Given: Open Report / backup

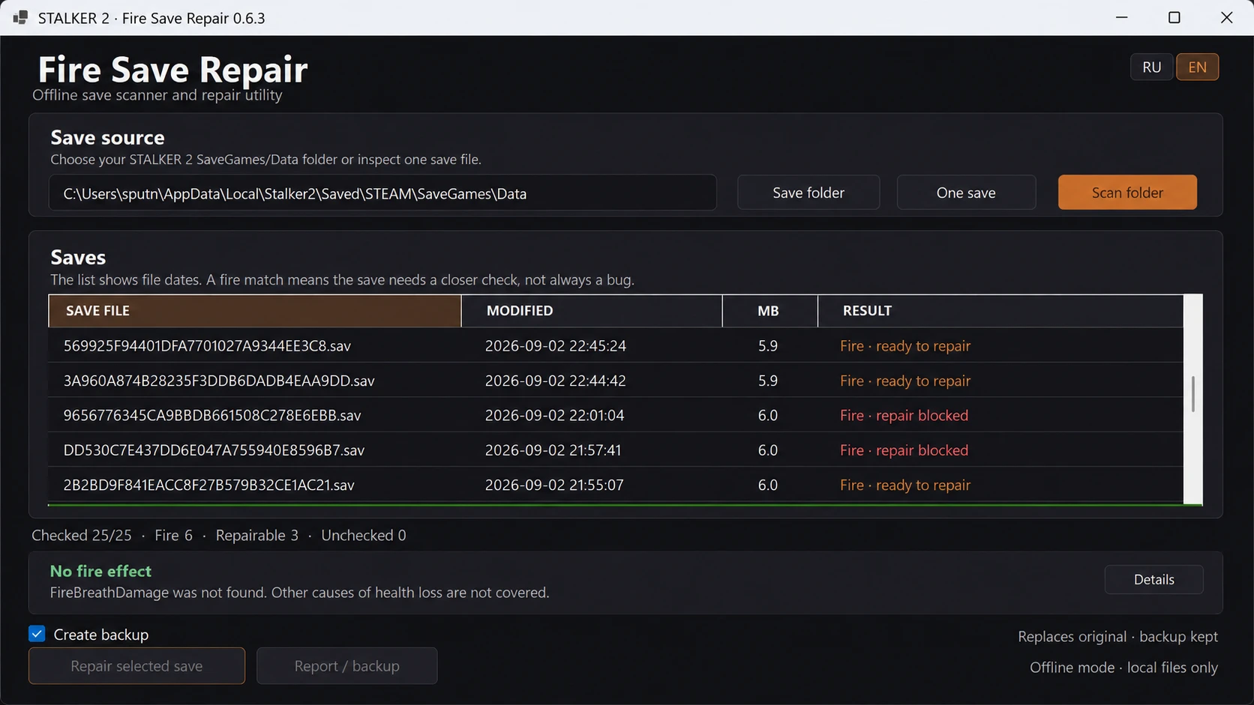Looking at the screenshot, I should [346, 666].
